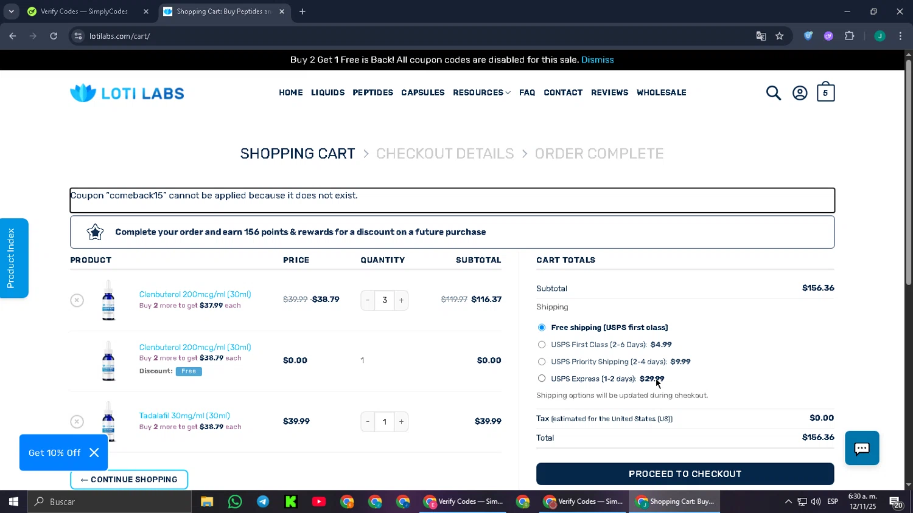
Task: Select Free shipping (USPS first class)
Action: click(x=542, y=328)
